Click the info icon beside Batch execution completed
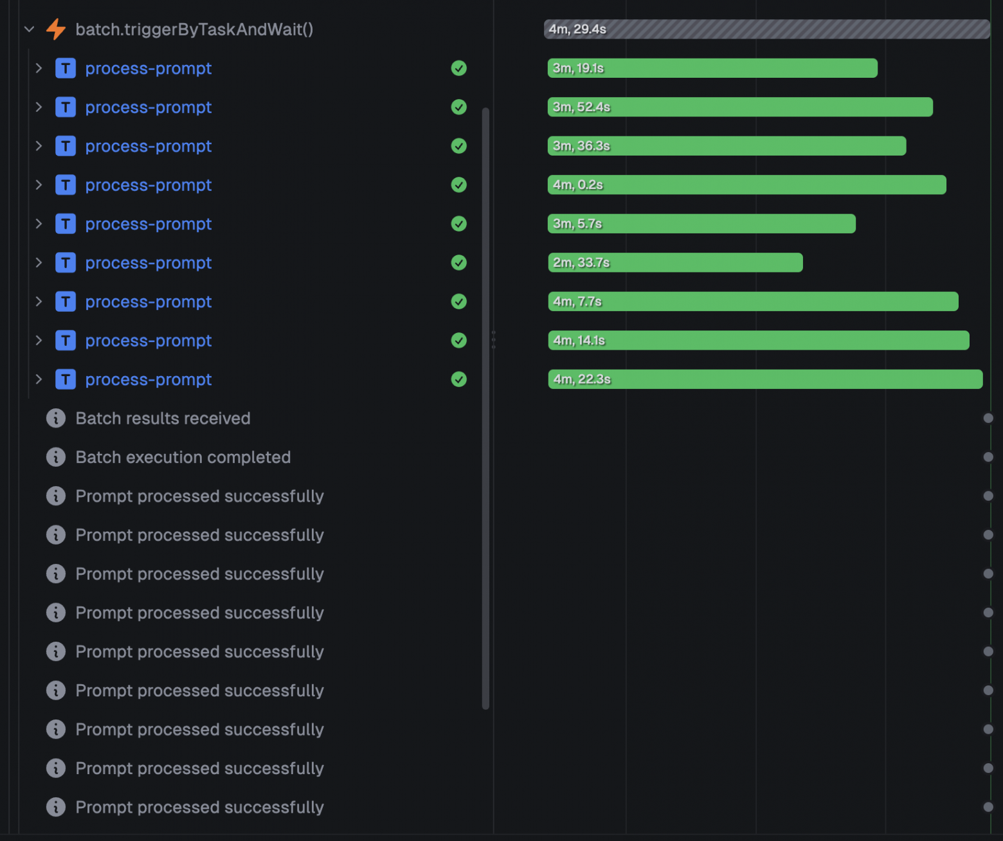Viewport: 1003px width, 841px height. [x=56, y=457]
